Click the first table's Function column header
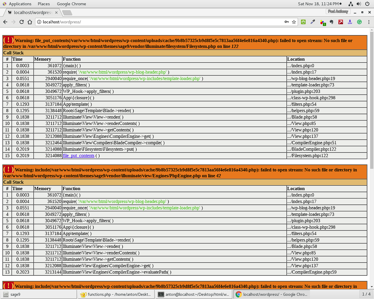Viewport: 374px width, 299px height. [x=174, y=59]
